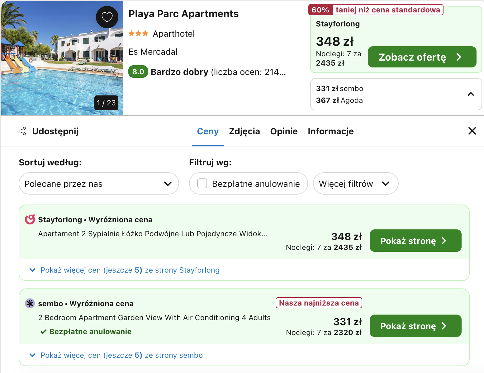Collapse the sembo and Agoda price list
This screenshot has height=373, width=484.
tap(471, 94)
